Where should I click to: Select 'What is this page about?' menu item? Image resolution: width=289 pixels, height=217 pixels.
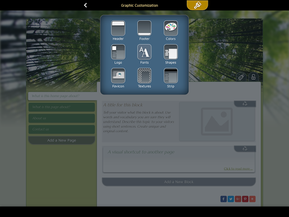pos(62,107)
